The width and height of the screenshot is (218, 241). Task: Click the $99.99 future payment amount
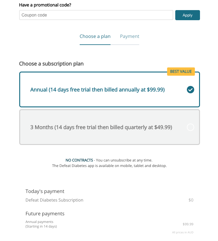[188, 224]
